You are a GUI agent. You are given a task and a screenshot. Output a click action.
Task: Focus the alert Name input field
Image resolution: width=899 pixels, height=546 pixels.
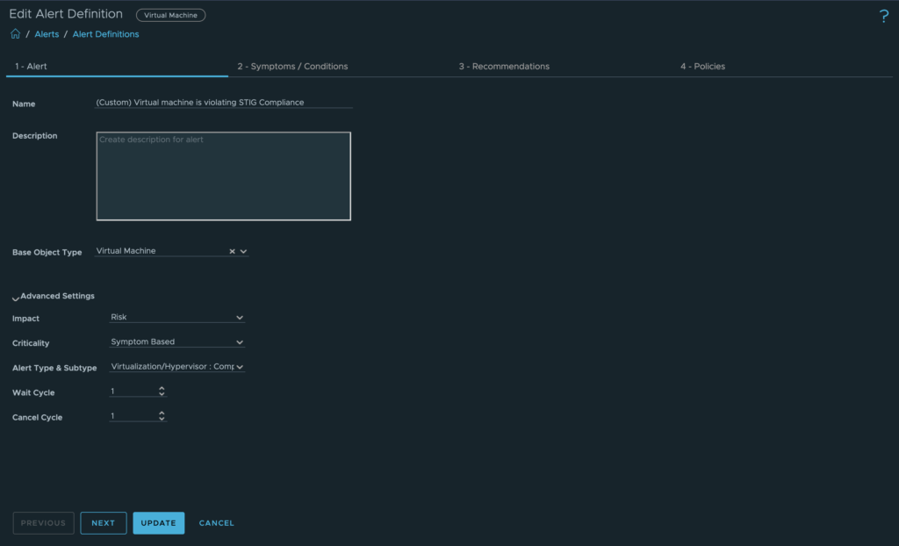(223, 103)
